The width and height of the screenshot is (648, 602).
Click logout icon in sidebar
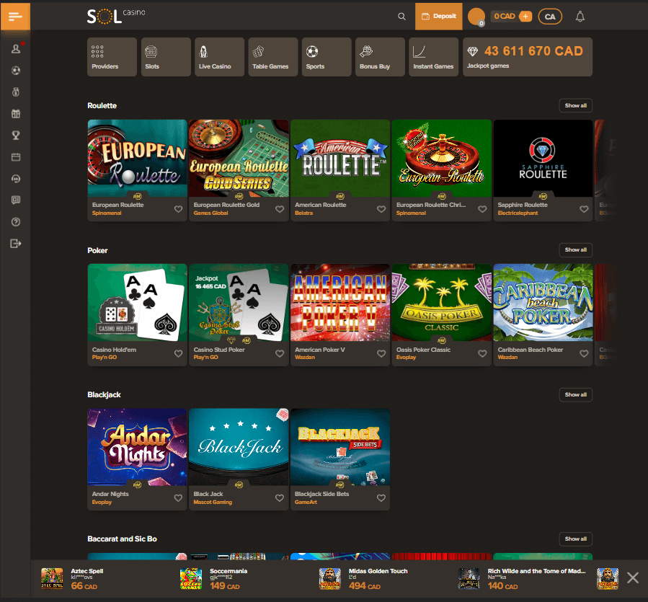[16, 244]
